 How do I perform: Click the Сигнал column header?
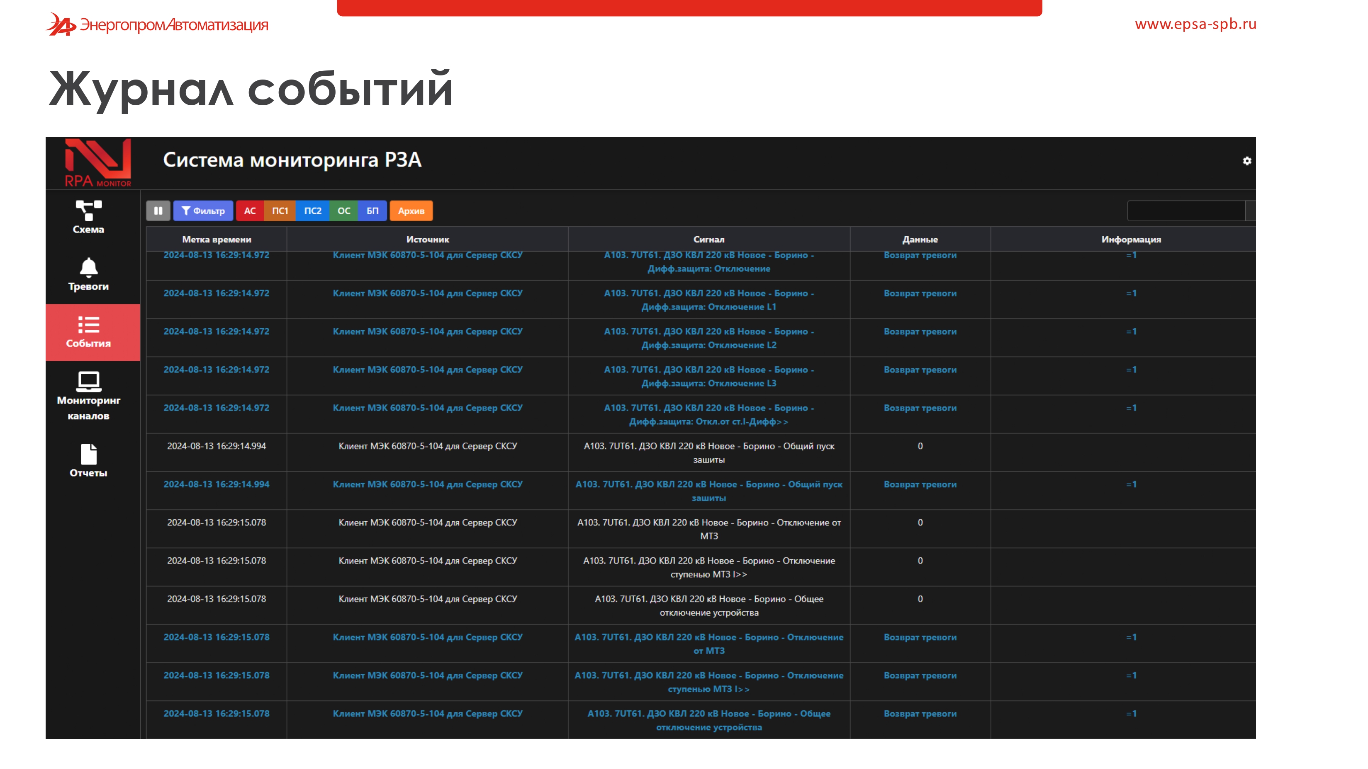click(708, 239)
